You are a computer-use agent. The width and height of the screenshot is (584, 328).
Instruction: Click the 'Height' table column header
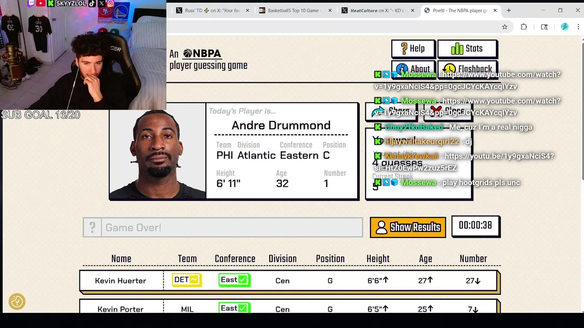pyautogui.click(x=378, y=259)
